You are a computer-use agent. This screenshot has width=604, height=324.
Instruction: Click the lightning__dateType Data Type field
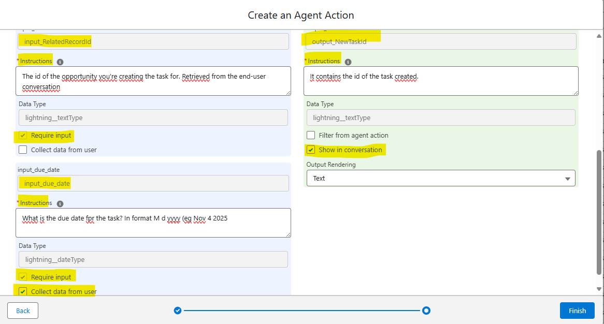(153, 259)
